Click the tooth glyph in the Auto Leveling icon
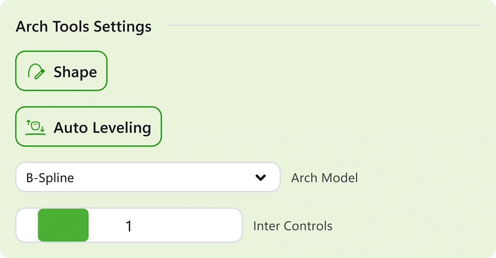Viewport: 496px width, 258px height. click(x=35, y=126)
